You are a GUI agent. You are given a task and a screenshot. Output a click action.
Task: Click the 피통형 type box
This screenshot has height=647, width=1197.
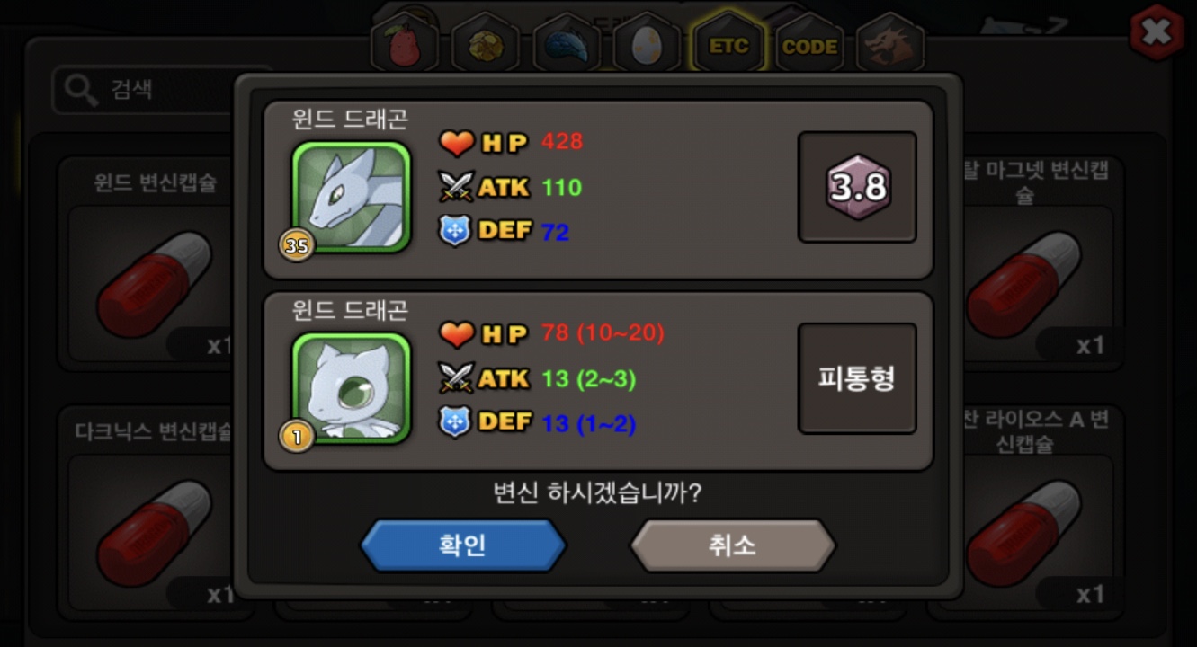857,378
